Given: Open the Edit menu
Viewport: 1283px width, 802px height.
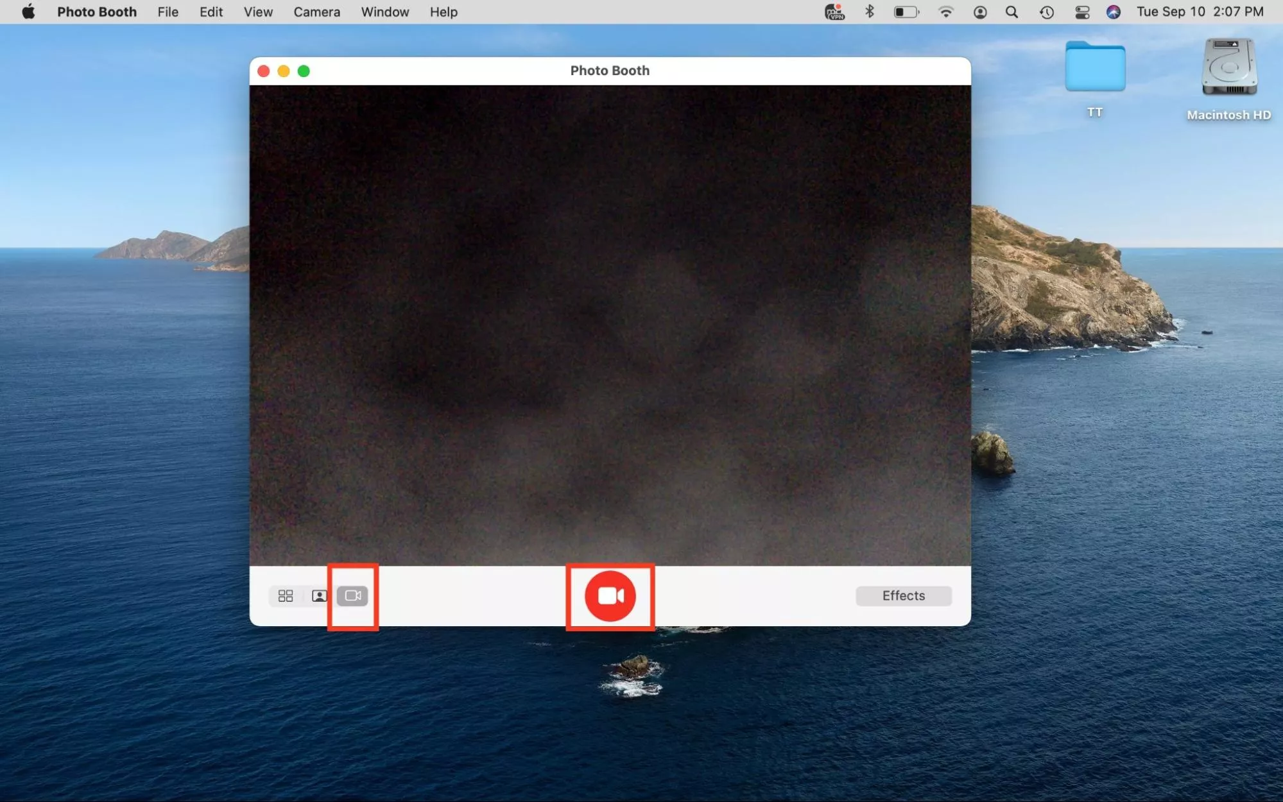Looking at the screenshot, I should pyautogui.click(x=211, y=12).
